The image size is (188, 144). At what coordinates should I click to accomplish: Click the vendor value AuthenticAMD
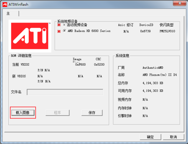(x=153, y=68)
